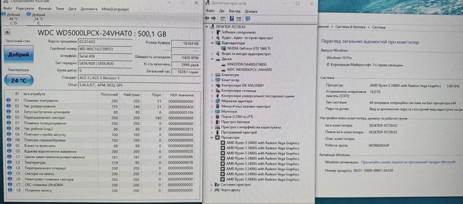Collapse the Процесори tree node
463x204 pixels.
pos(213,138)
